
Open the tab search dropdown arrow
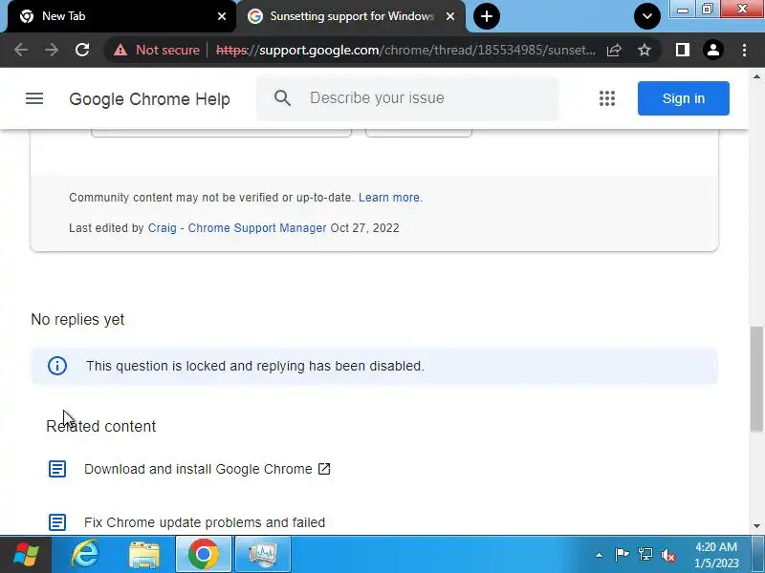point(647,16)
